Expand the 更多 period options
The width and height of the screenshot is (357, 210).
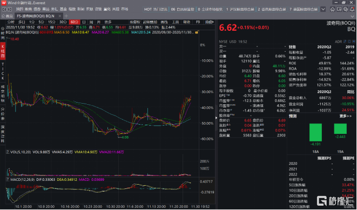(108, 22)
